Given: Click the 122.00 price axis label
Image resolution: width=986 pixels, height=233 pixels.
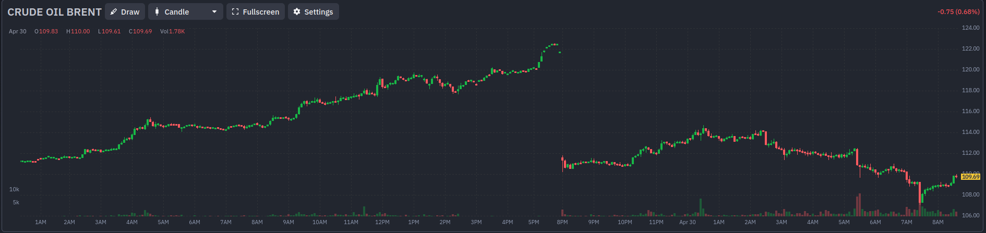Looking at the screenshot, I should click(x=971, y=48).
